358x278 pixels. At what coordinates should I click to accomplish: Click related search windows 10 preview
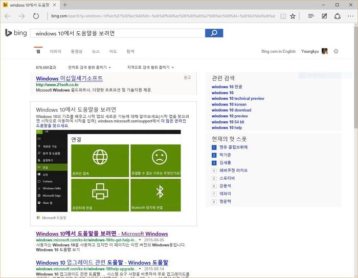tap(230, 116)
